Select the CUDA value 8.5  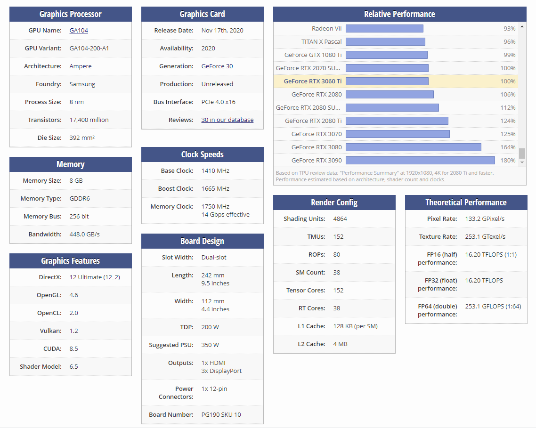pyautogui.click(x=73, y=349)
